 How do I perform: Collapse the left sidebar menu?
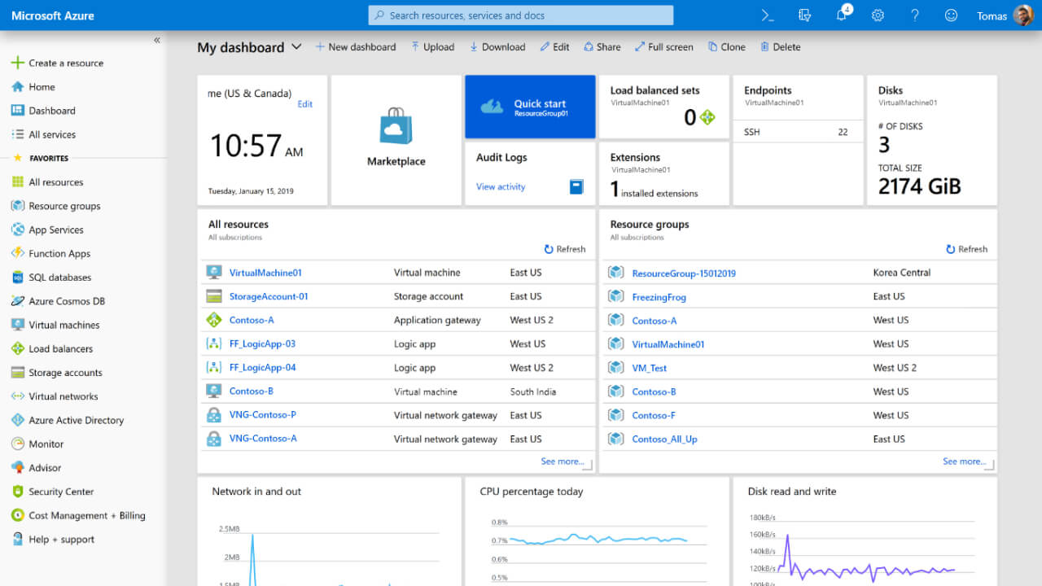tap(157, 40)
